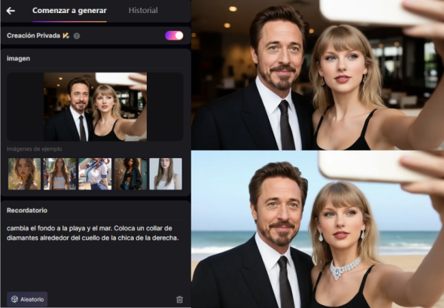Image resolution: width=444 pixels, height=308 pixels.
Task: Choose the example image with school uniform outfit
Action: click(x=95, y=174)
